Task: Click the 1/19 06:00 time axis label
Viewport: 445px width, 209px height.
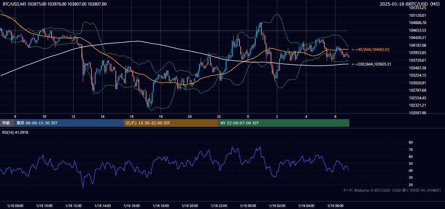Action: [x=335, y=206]
